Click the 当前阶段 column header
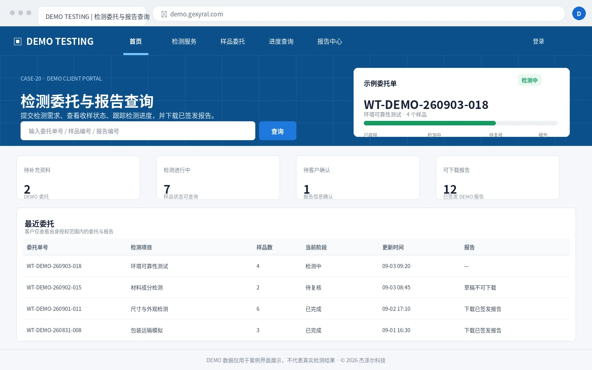The image size is (592, 370). coord(316,247)
